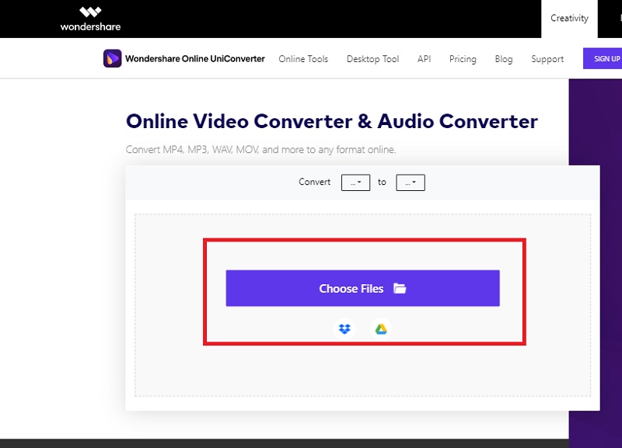The height and width of the screenshot is (448, 622).
Task: Open the source format dropdown after Convert
Action: [x=356, y=182]
